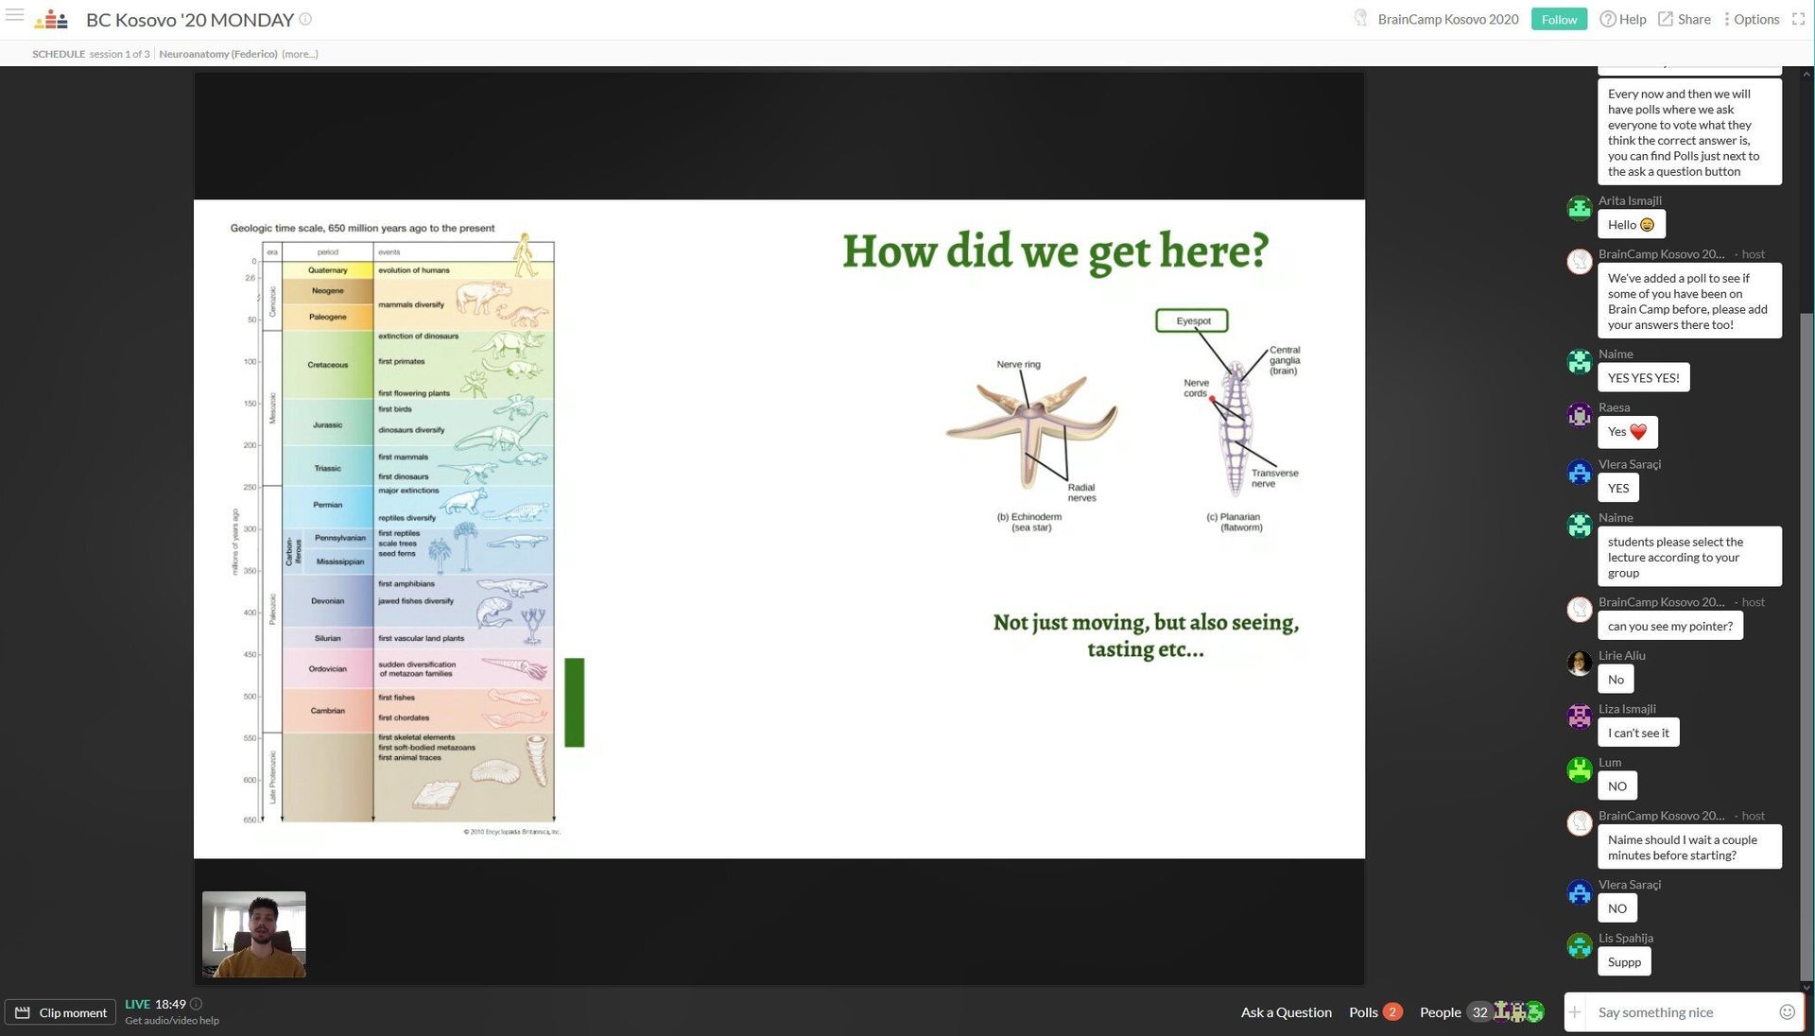Click Ask a Question

coord(1286,1012)
